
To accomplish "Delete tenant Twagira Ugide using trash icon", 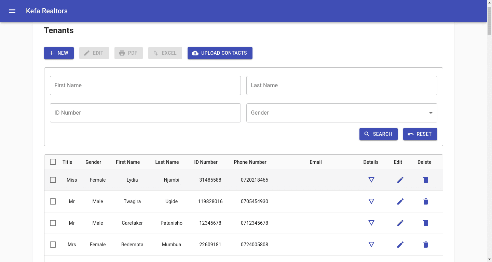I will (x=425, y=201).
